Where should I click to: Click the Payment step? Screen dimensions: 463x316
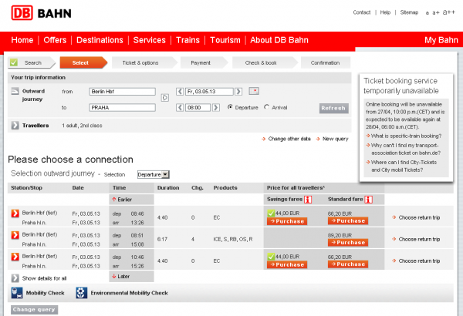(x=204, y=62)
